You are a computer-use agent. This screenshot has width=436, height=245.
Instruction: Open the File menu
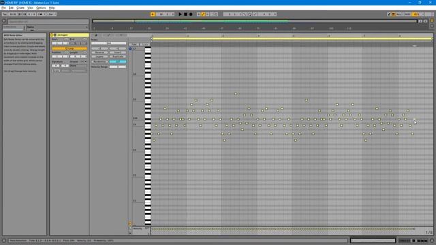[x=3, y=7]
